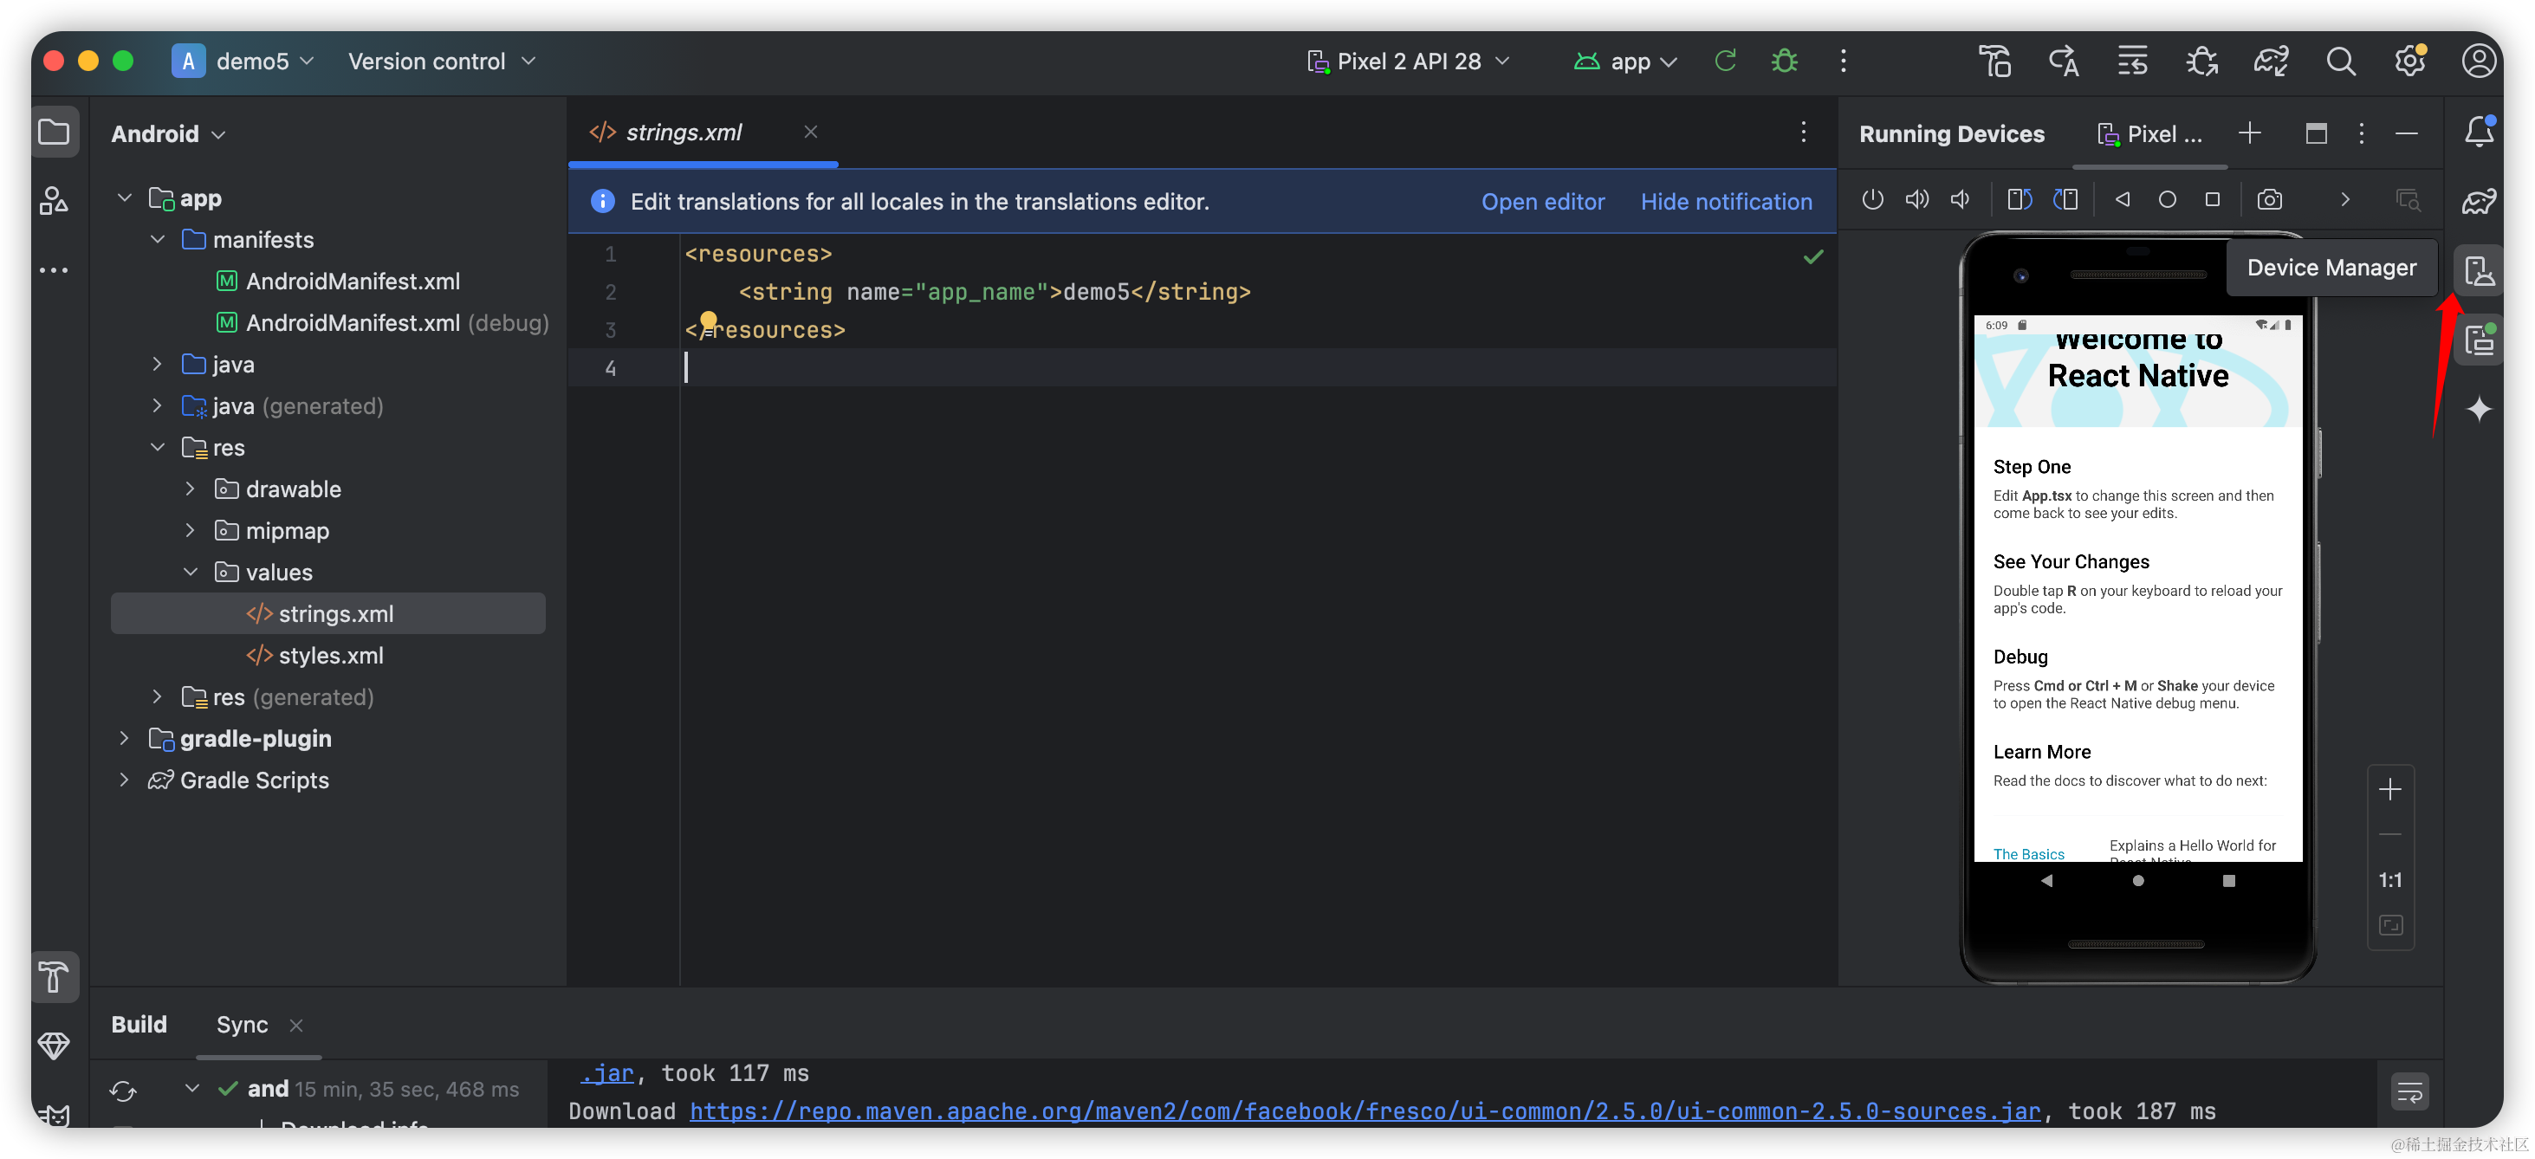This screenshot has width=2535, height=1159.
Task: Expand the java folder in tree
Action: click(158, 364)
